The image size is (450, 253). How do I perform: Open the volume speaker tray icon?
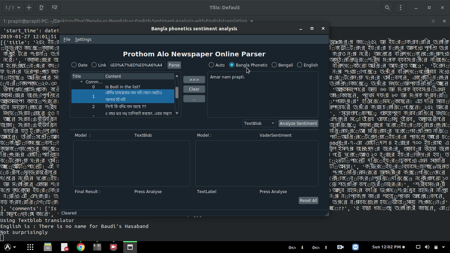(427, 247)
